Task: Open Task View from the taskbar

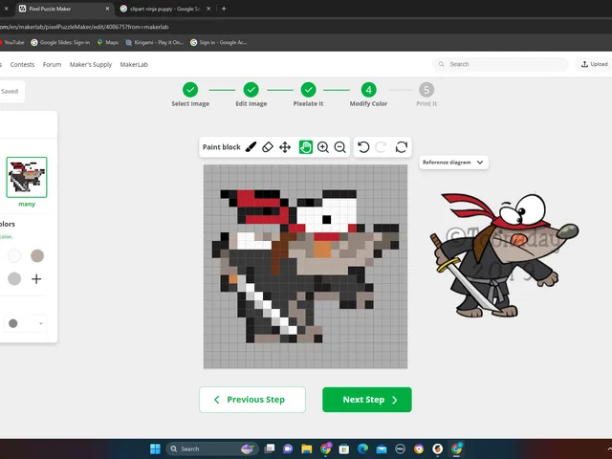Action: click(x=269, y=448)
